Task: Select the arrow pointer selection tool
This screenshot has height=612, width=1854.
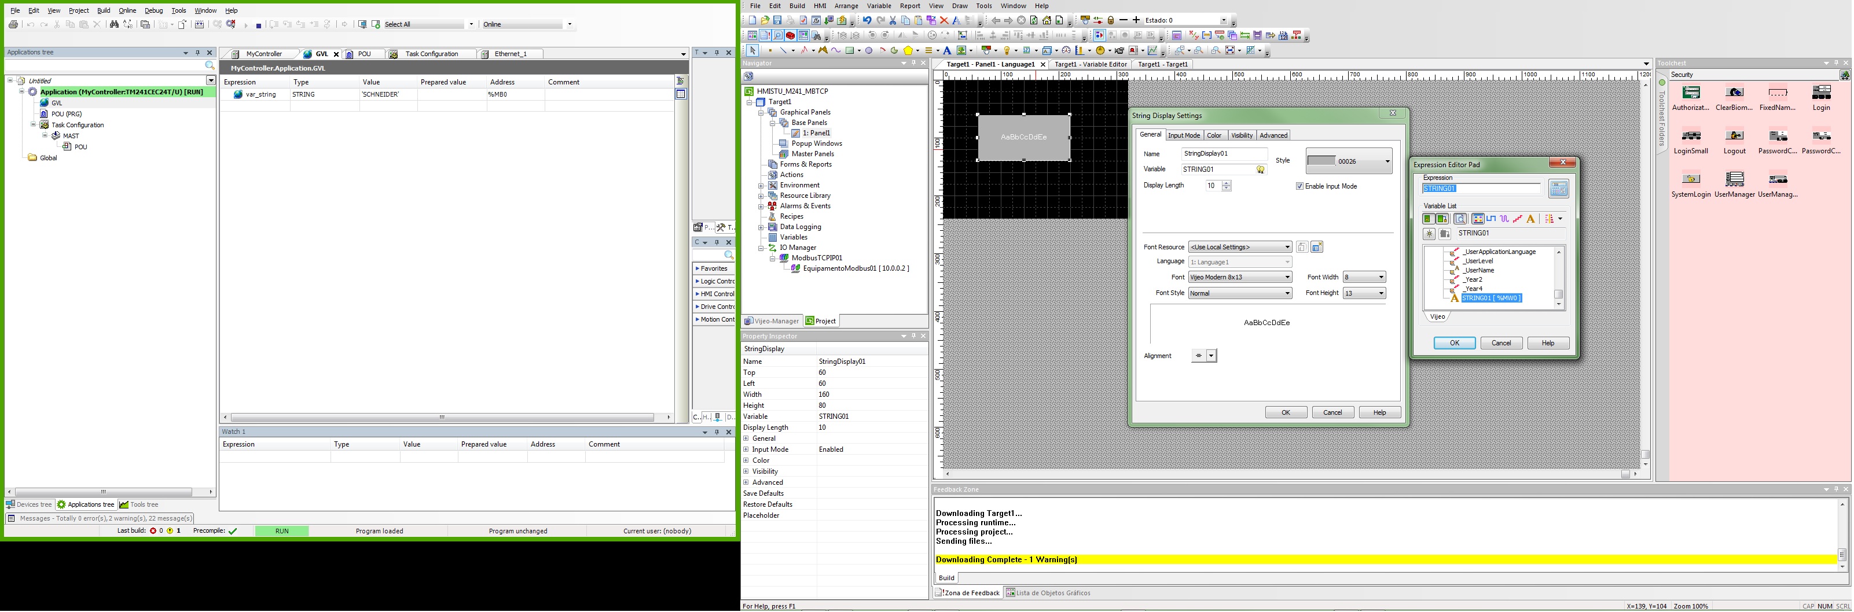Action: pyautogui.click(x=752, y=50)
